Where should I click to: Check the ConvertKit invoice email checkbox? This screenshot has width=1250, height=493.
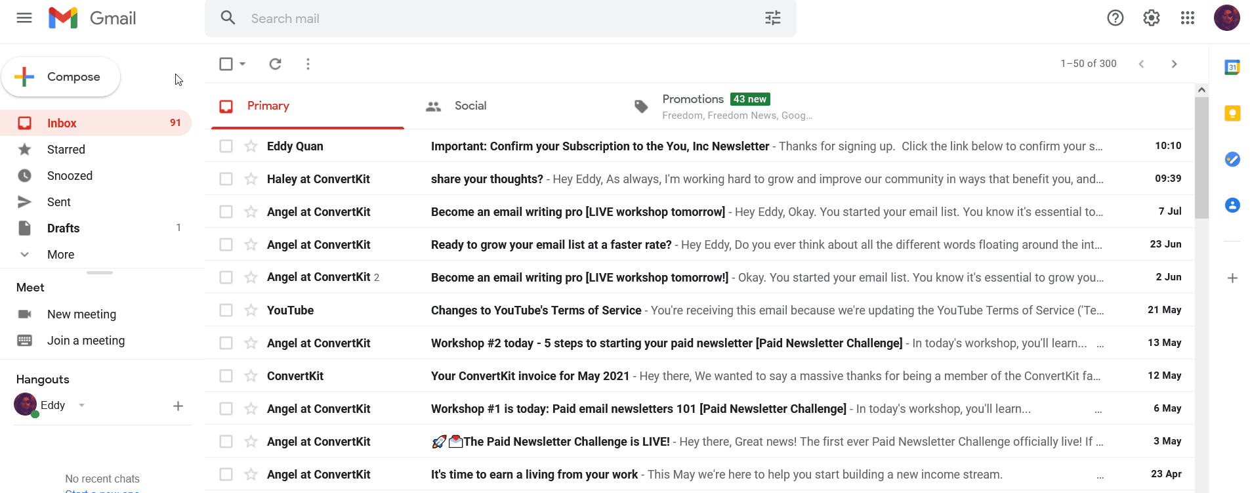tap(226, 375)
